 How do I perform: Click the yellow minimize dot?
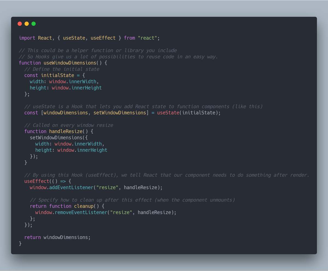click(27, 24)
